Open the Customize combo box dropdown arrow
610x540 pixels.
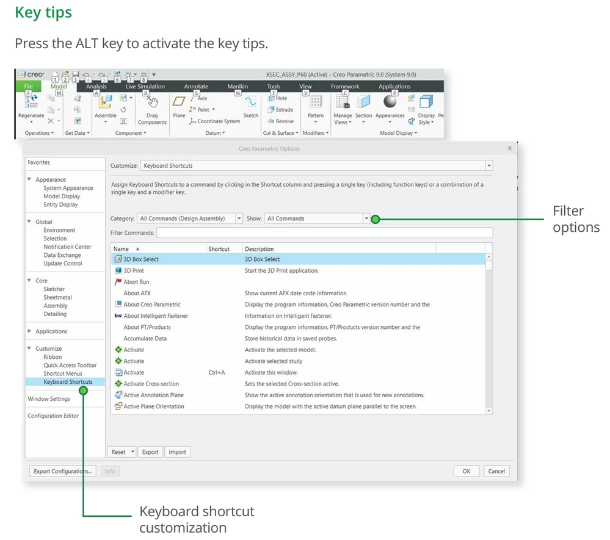point(489,165)
